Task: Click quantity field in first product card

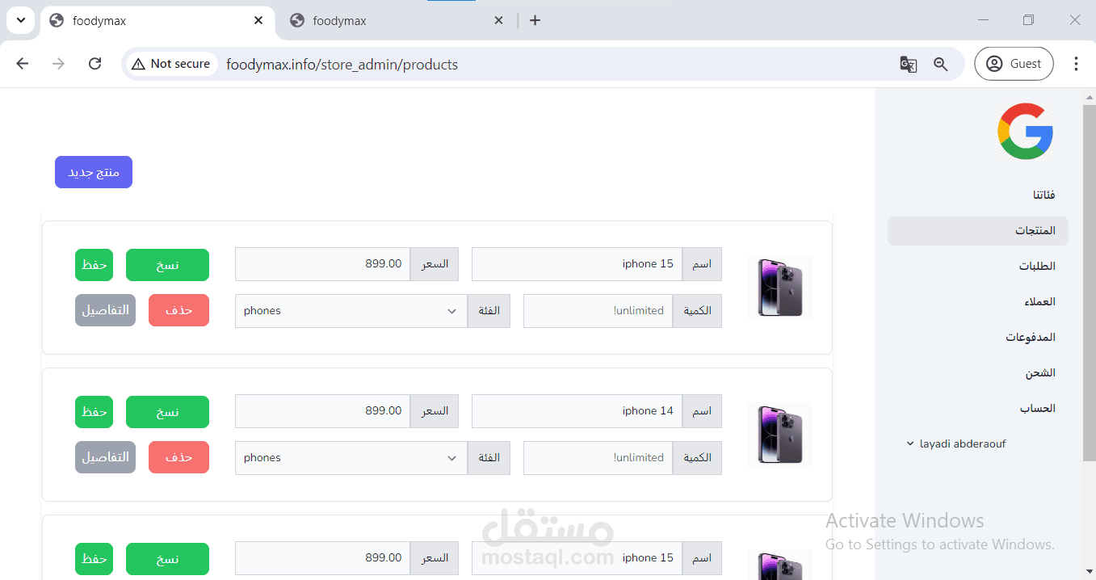Action: point(598,311)
